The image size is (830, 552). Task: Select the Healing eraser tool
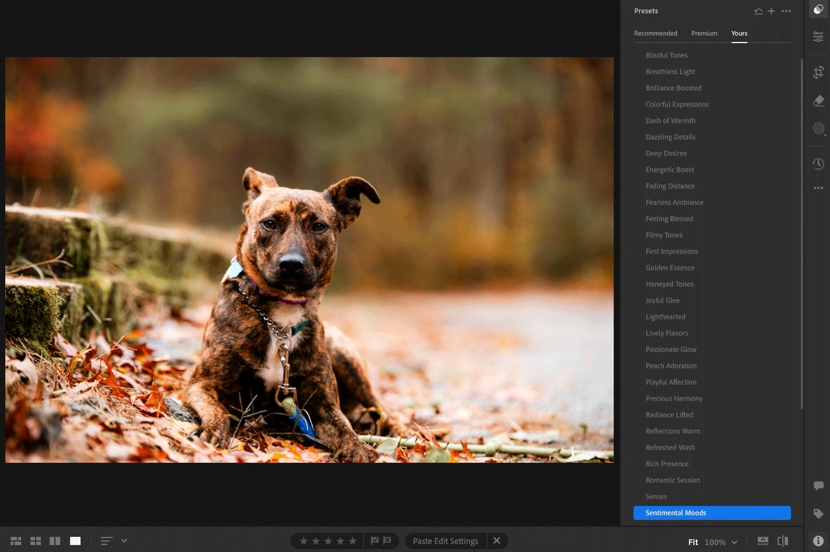pyautogui.click(x=818, y=101)
